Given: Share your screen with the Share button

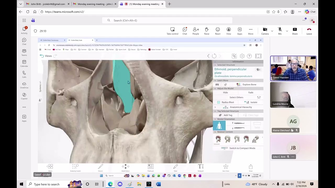Looking at the screenshot, I should pos(295,31).
